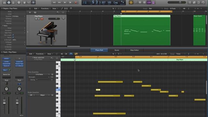Image resolution: width=208 pixels, height=117 pixels.
Task: Record-enable the Pop Piano track
Action: click(x=42, y=19)
